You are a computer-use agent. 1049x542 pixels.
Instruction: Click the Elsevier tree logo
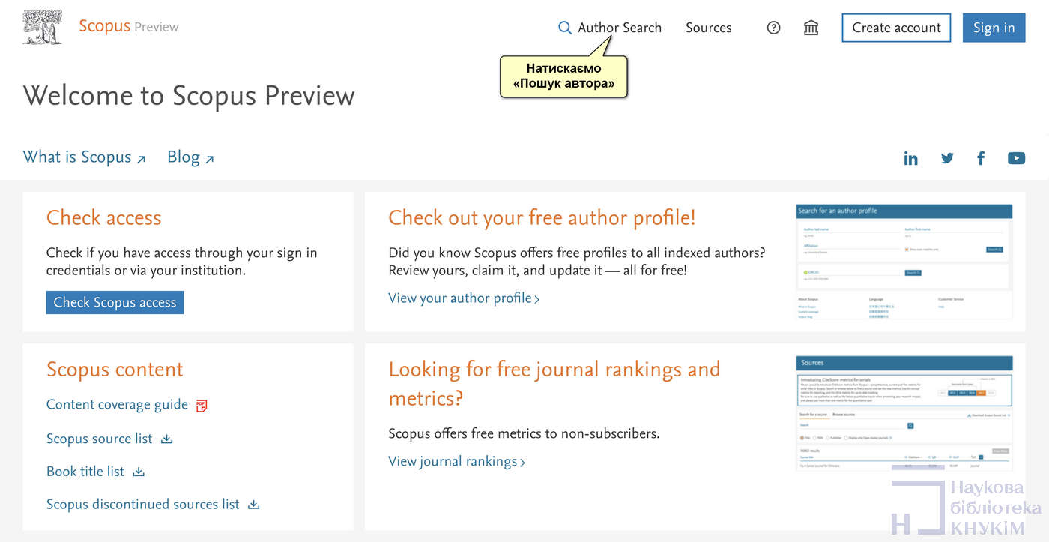(43, 28)
